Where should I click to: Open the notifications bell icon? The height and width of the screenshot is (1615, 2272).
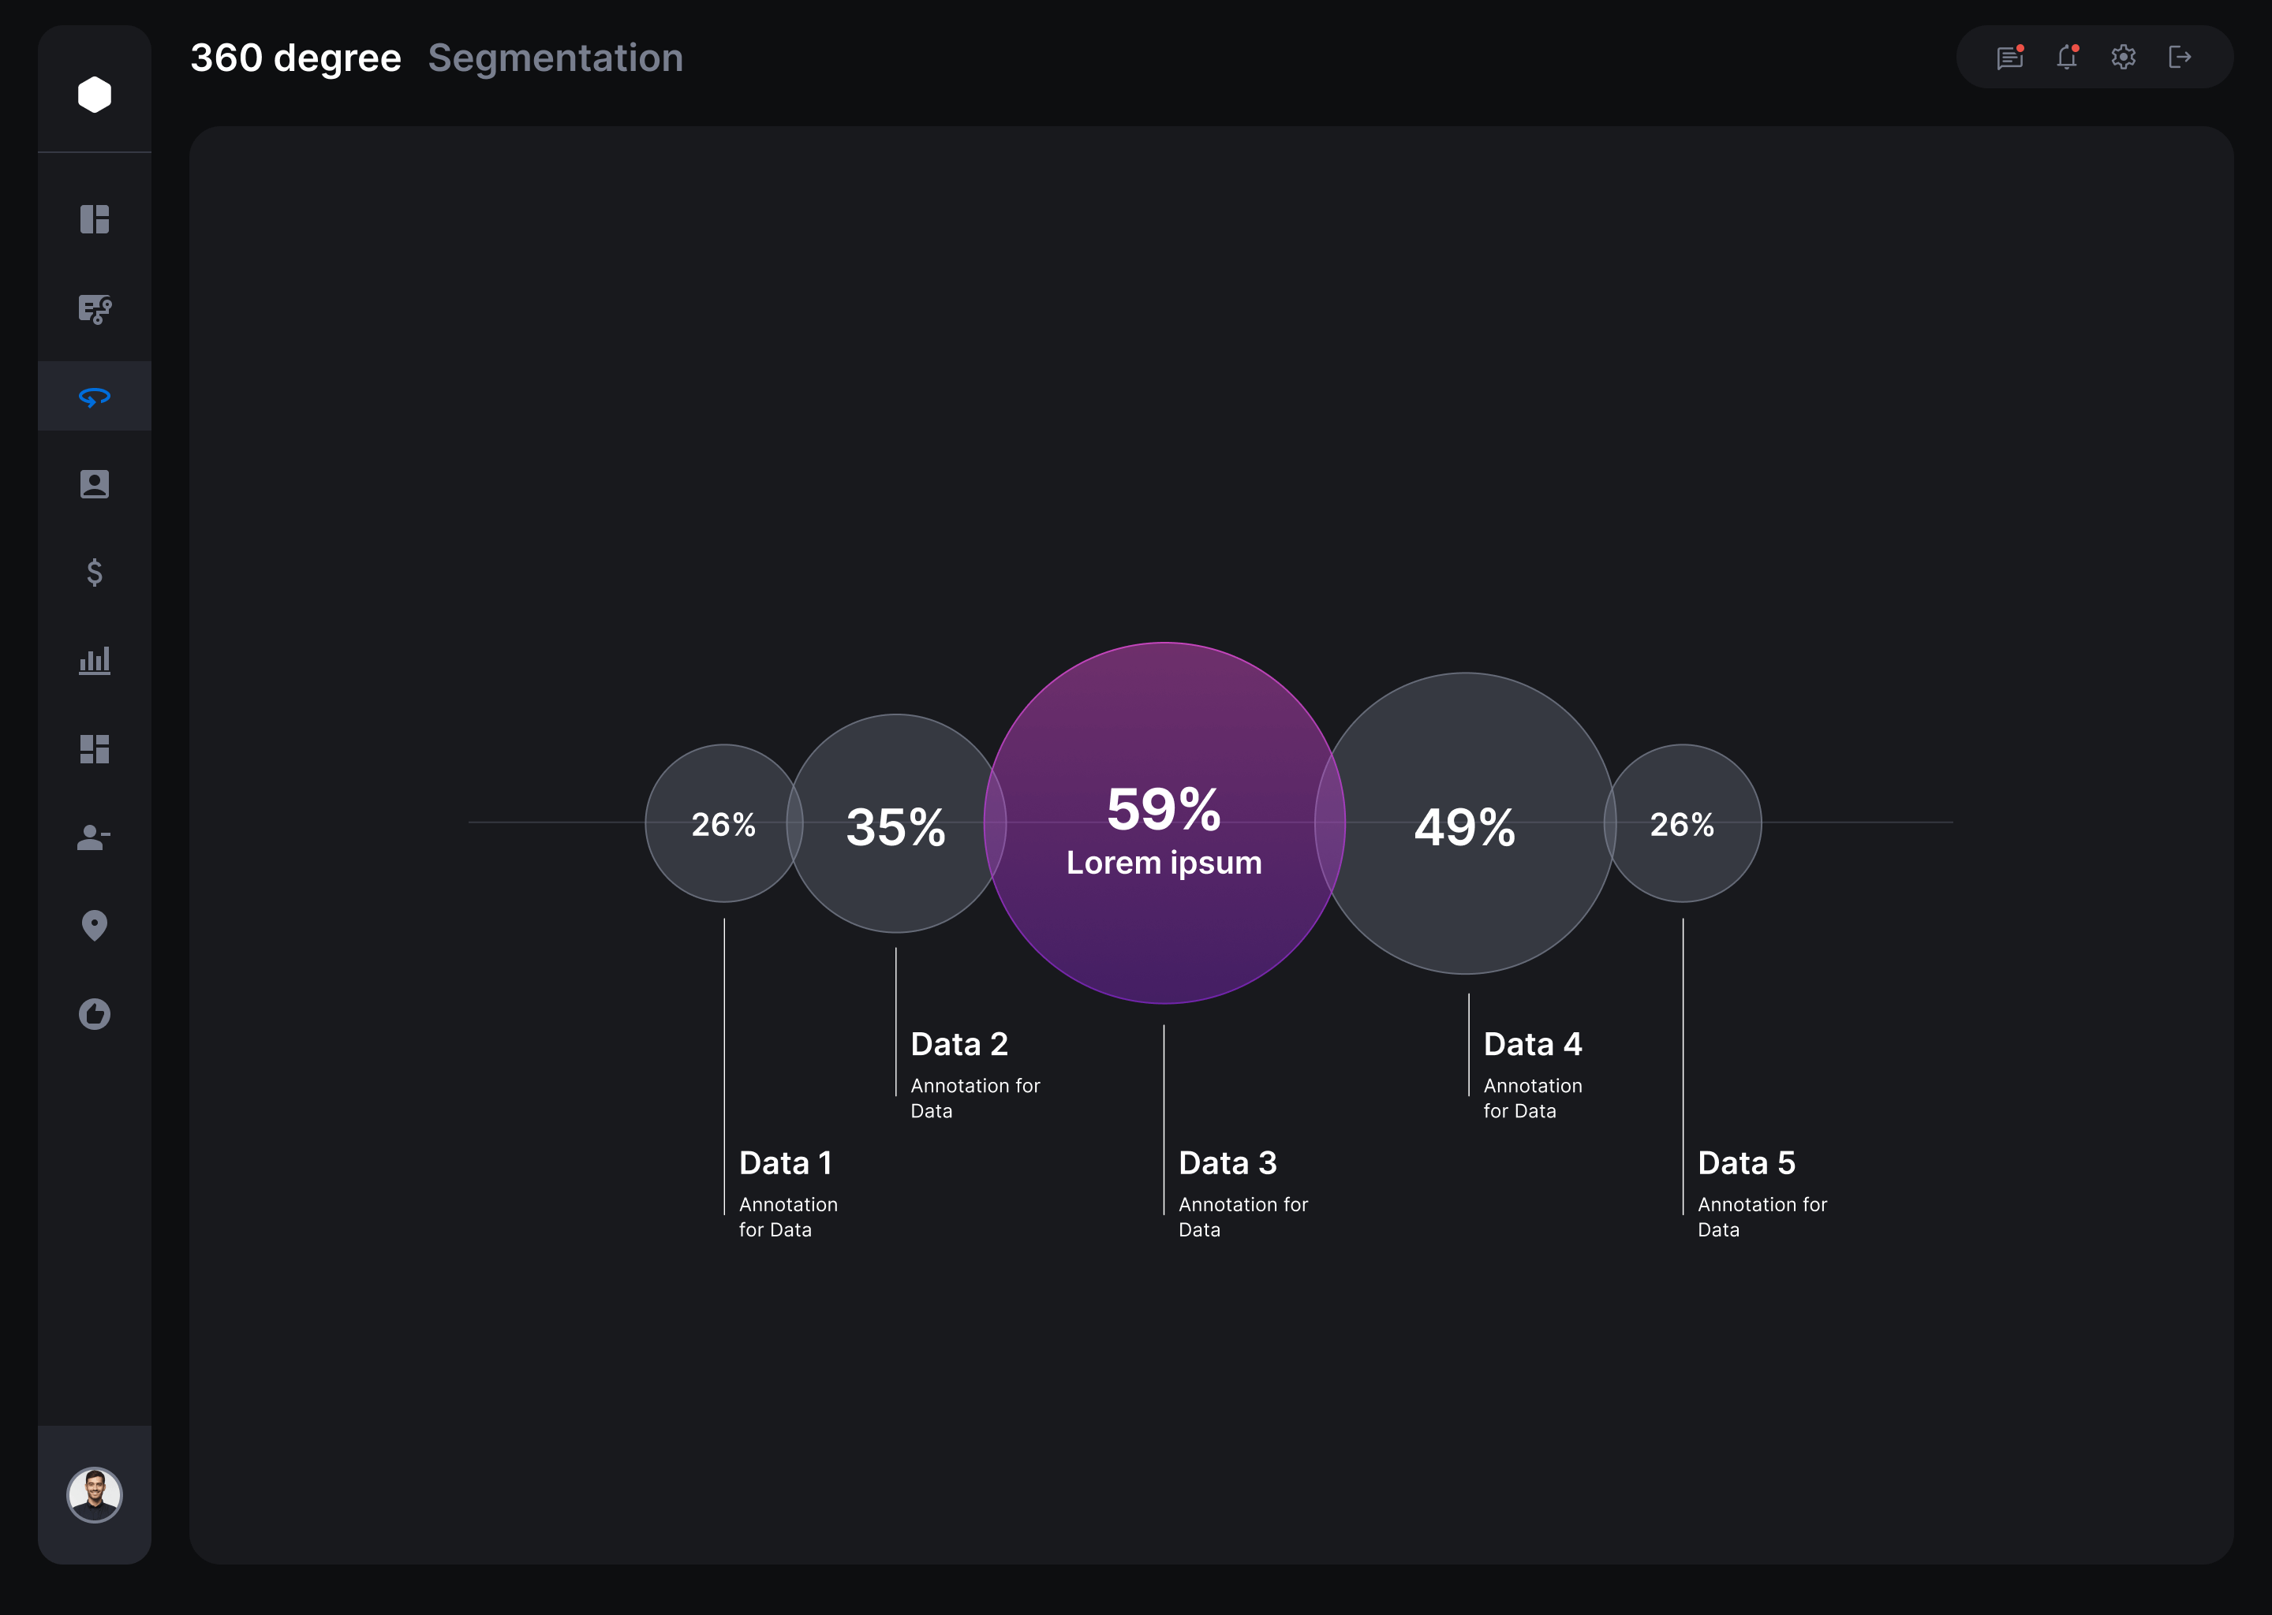point(2067,57)
